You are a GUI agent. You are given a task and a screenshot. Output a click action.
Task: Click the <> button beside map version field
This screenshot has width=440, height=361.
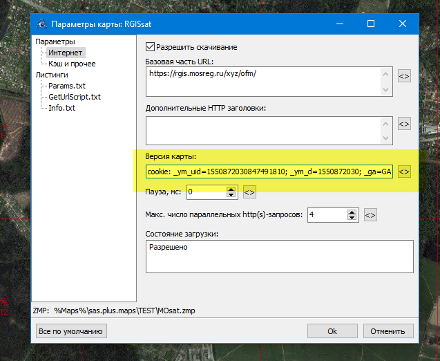click(404, 172)
